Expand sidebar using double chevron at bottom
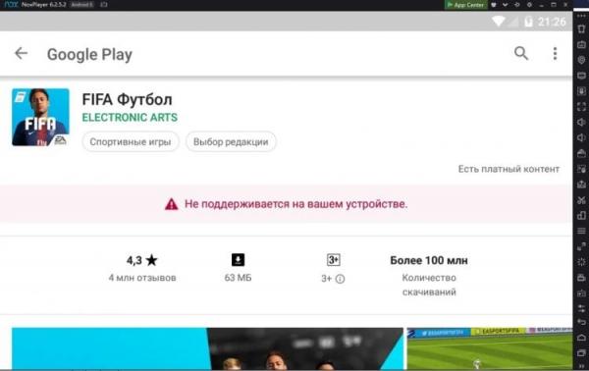 (581, 366)
